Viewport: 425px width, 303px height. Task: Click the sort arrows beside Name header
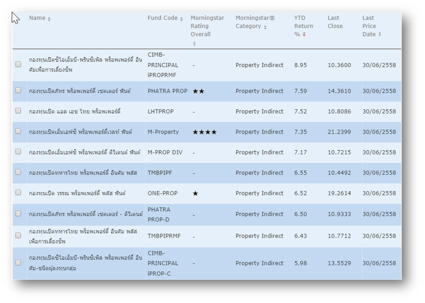[x=49, y=19]
